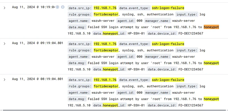Click data.honeypot_id label in 10:19 row
The height and width of the screenshot is (111, 228).
point(109,33)
